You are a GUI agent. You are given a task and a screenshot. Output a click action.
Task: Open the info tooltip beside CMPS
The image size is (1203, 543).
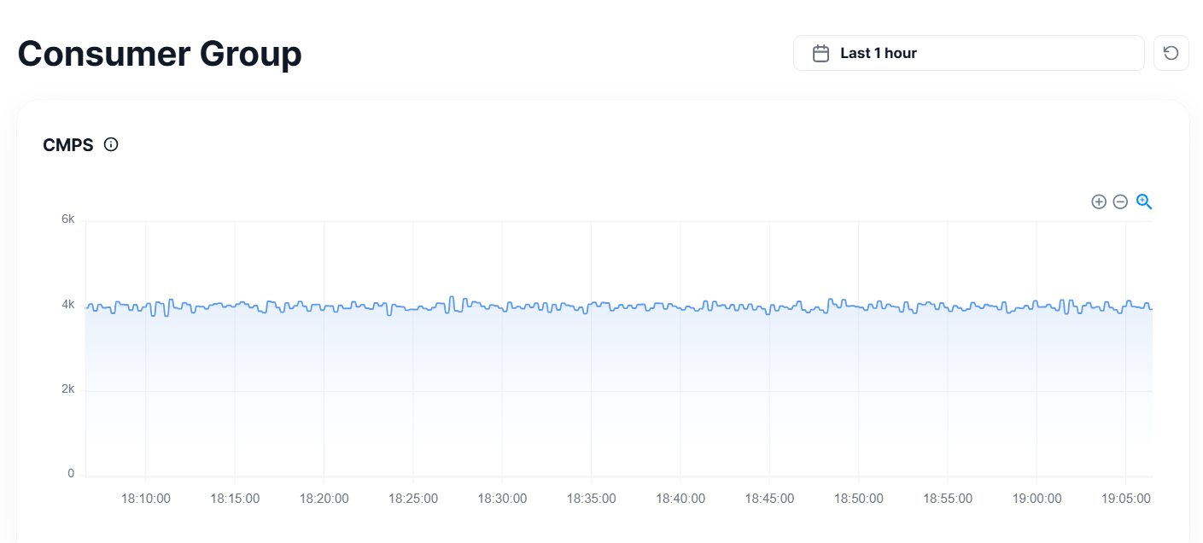[x=111, y=144]
